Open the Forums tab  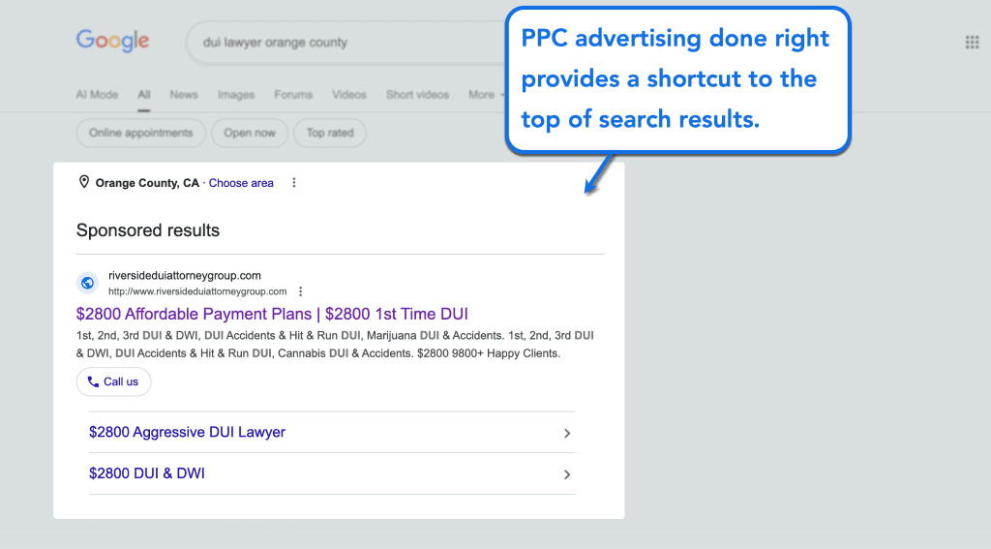pos(293,94)
